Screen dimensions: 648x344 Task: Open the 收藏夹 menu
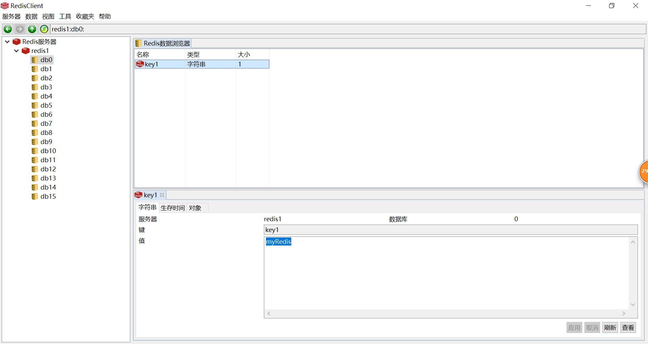coord(85,16)
